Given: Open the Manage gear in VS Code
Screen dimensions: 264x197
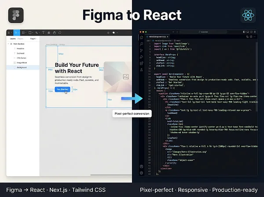Looking at the screenshot, I should tap(141, 173).
